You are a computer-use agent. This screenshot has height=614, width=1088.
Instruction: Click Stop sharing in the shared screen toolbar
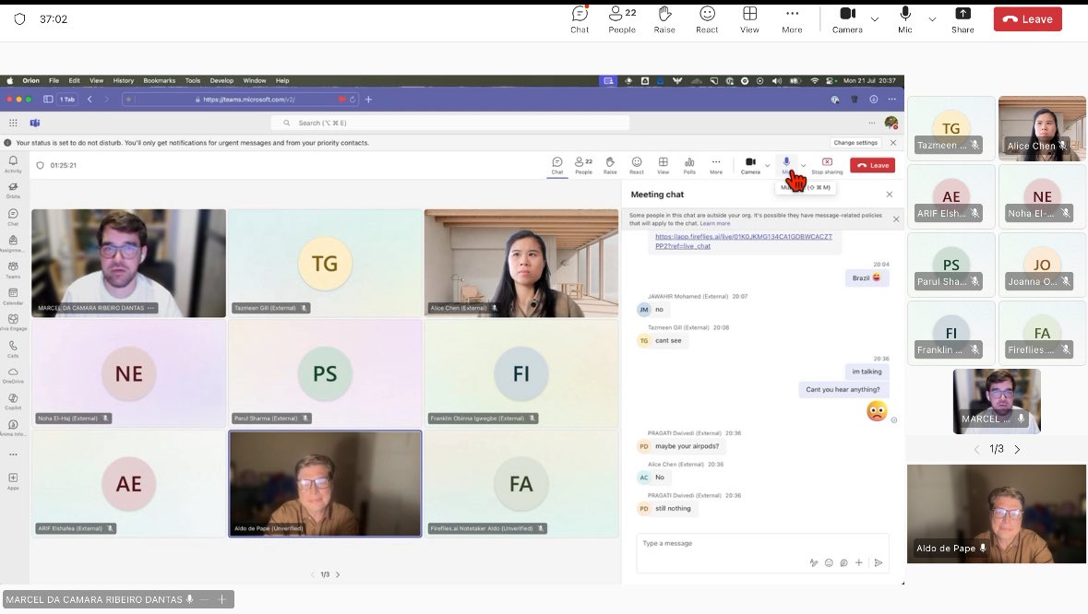tap(827, 166)
